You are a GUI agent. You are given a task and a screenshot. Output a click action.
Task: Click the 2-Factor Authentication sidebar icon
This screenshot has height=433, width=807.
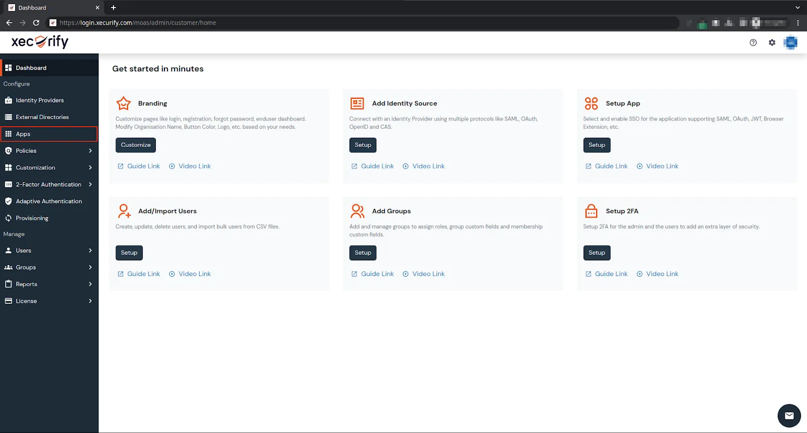coord(9,185)
